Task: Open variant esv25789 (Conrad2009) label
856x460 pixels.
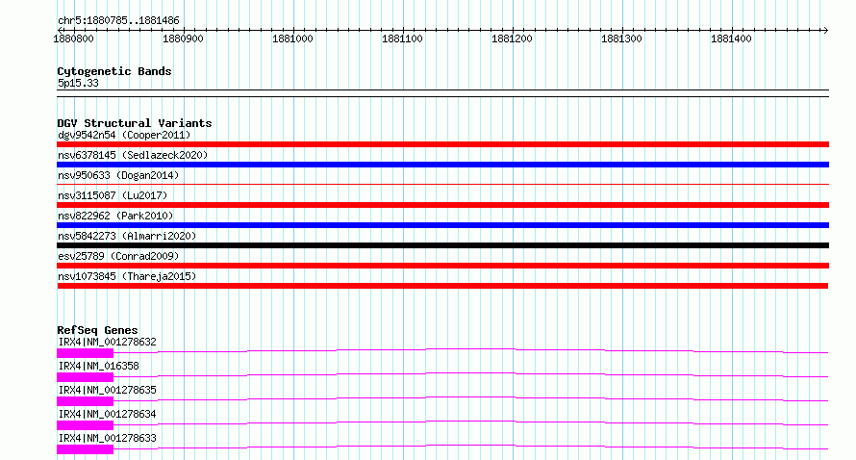Action: pyautogui.click(x=118, y=256)
